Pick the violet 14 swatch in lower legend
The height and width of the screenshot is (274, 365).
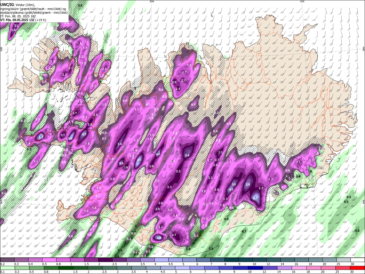coord(284,268)
